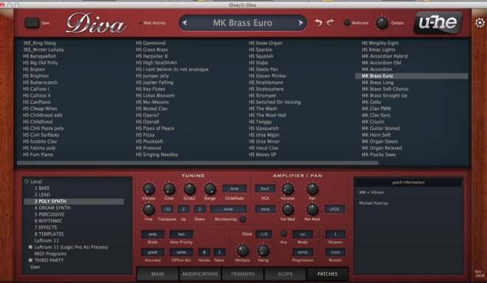This screenshot has height=283, width=487.
Task: Open the settings gear icon
Action: point(480,23)
